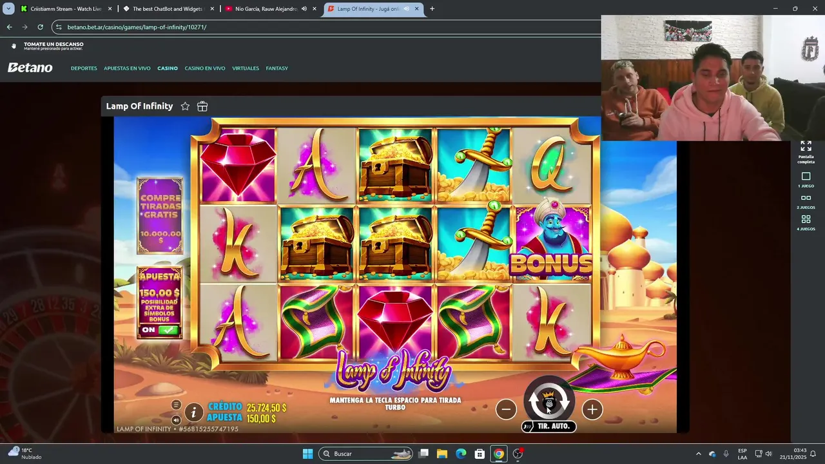Go back in the browser

9,27
